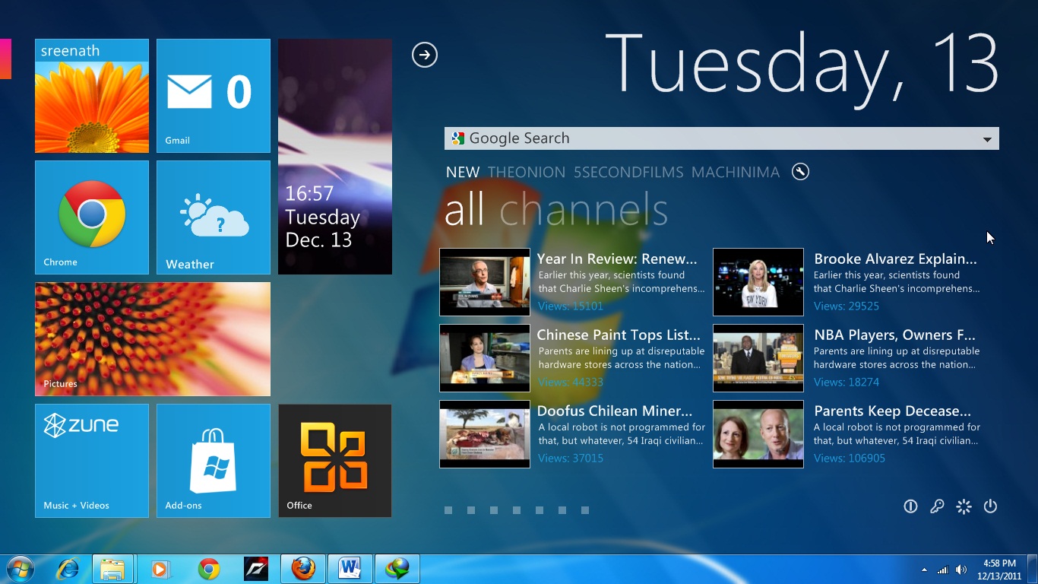This screenshot has height=584, width=1038.
Task: Click the Year In Review video thumbnail
Action: pos(485,282)
